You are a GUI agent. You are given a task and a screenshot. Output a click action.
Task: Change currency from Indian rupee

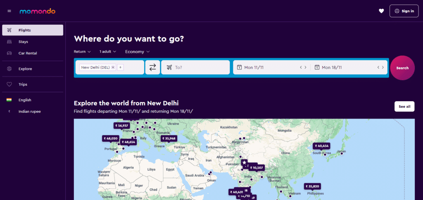tap(33, 112)
